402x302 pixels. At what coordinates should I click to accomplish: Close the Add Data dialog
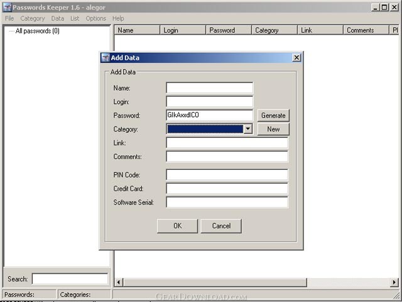click(296, 58)
